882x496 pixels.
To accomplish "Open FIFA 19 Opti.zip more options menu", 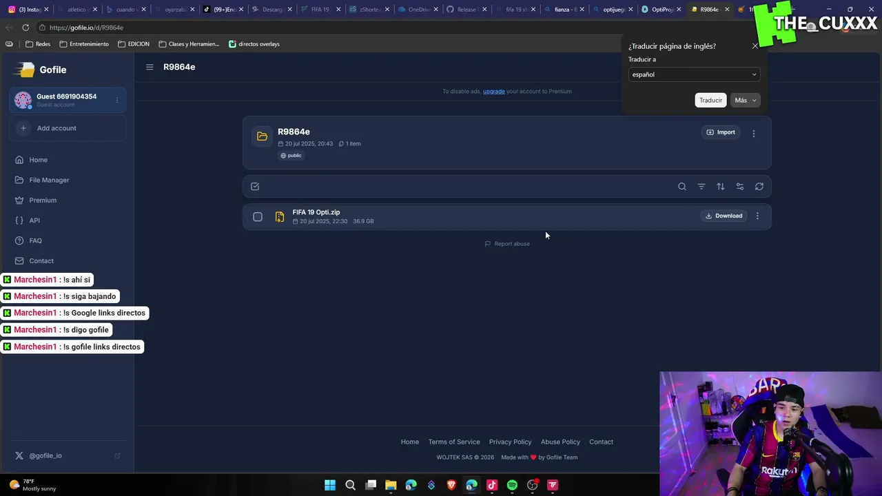I will tap(757, 216).
